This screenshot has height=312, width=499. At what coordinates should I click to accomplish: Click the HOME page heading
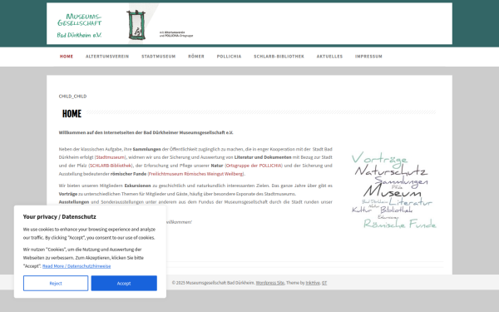point(72,114)
